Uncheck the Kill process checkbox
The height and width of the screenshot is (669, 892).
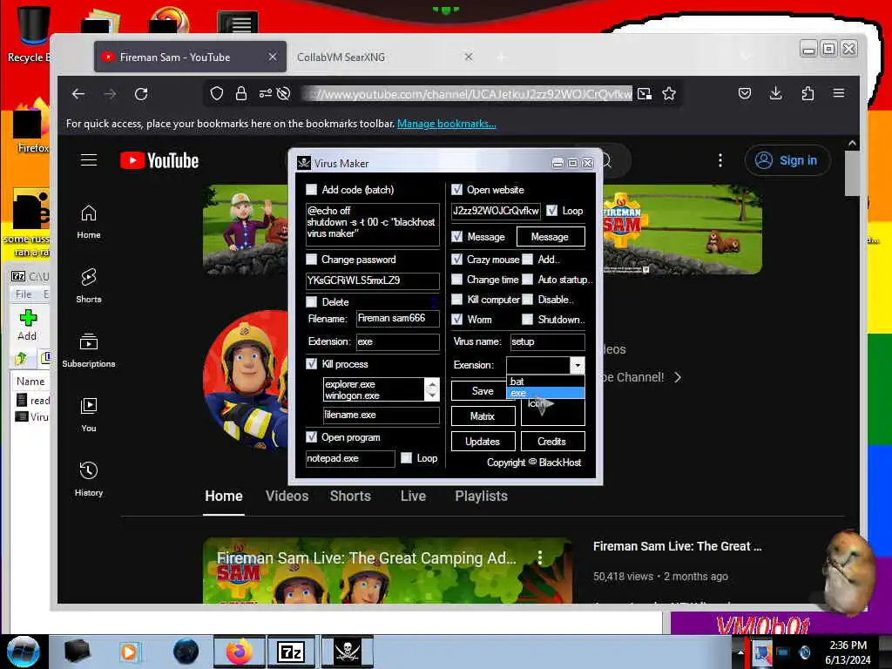[311, 363]
